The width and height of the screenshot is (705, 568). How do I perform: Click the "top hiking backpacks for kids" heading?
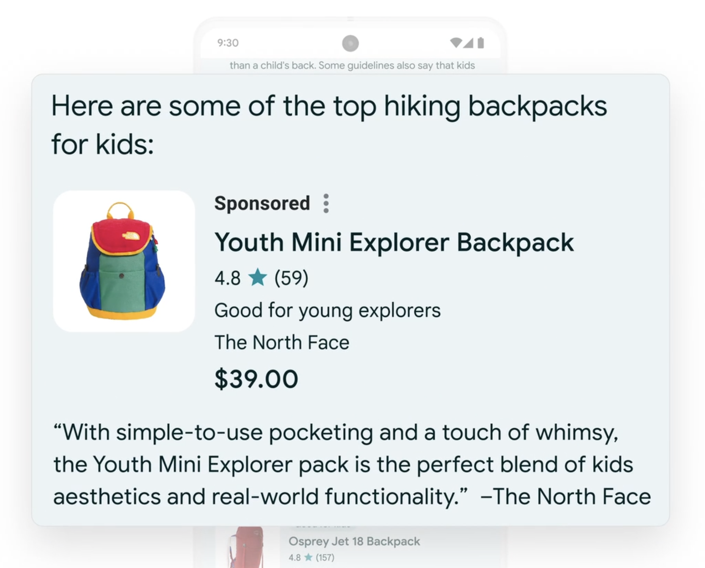click(329, 124)
